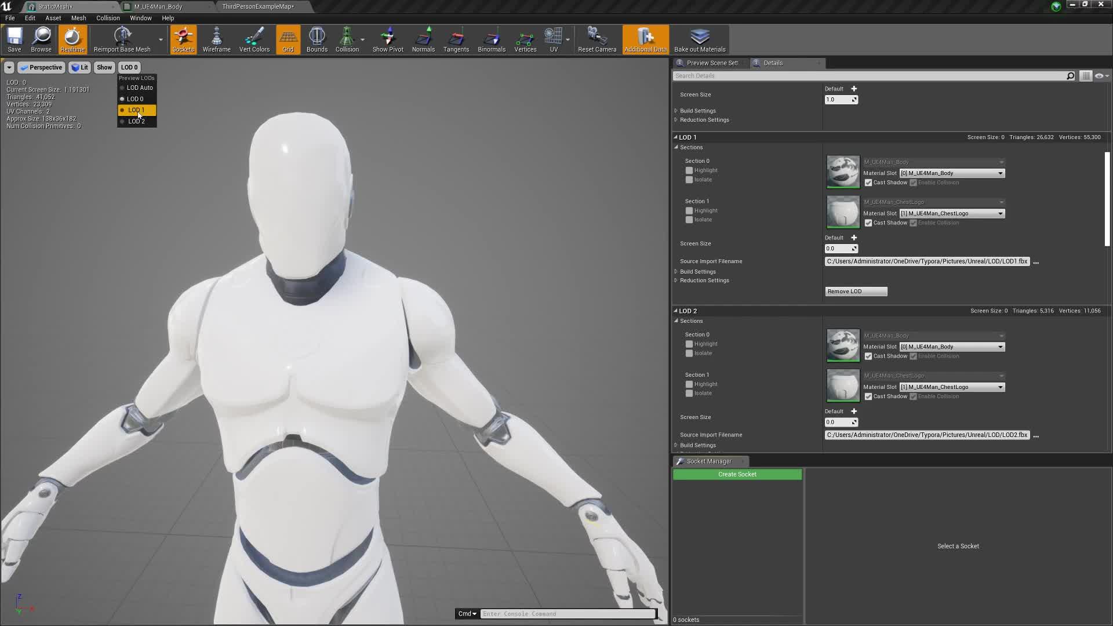
Task: Enable Wireframe viewing mode
Action: [216, 39]
